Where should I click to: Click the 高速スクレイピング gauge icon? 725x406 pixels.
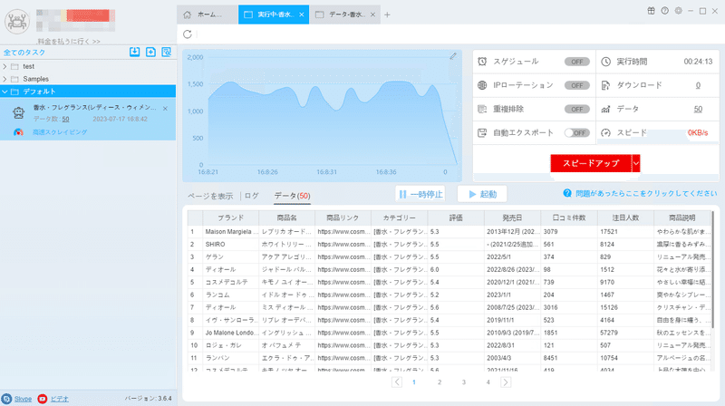tap(18, 132)
